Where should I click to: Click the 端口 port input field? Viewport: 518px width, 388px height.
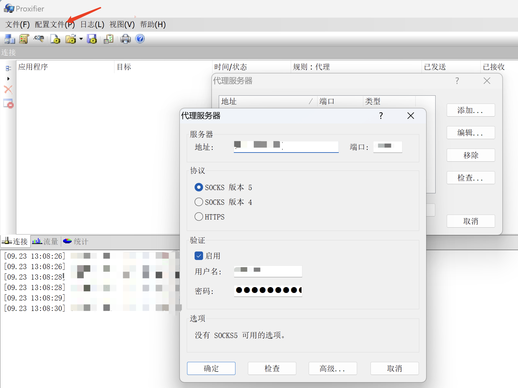pos(388,147)
